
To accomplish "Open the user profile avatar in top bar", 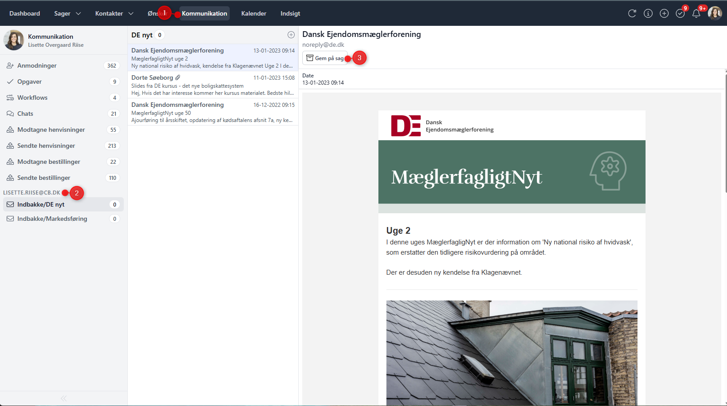I will tap(715, 13).
